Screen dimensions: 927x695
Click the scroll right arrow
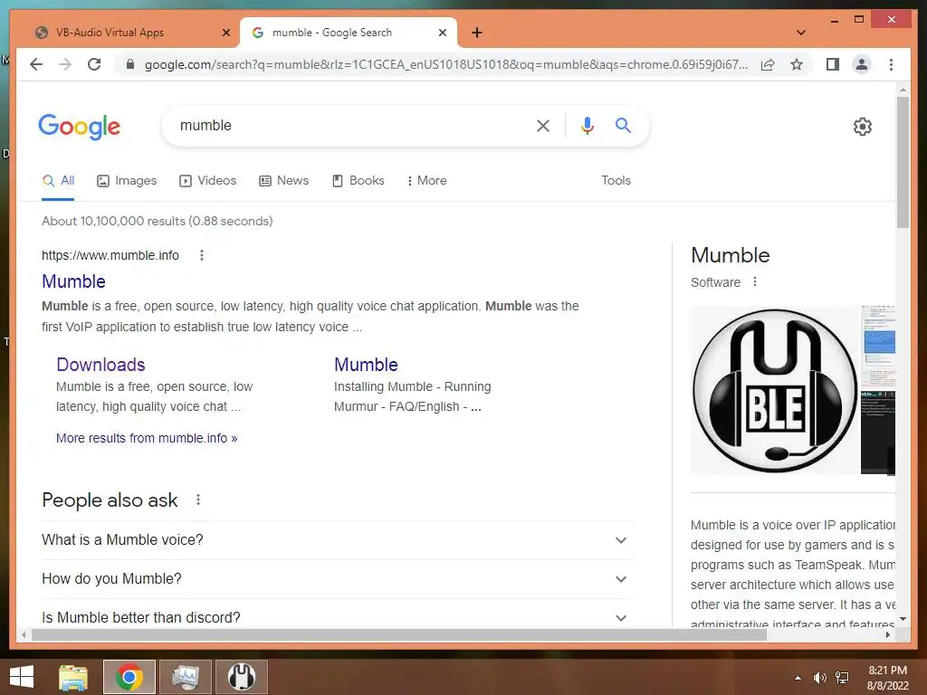tap(887, 635)
